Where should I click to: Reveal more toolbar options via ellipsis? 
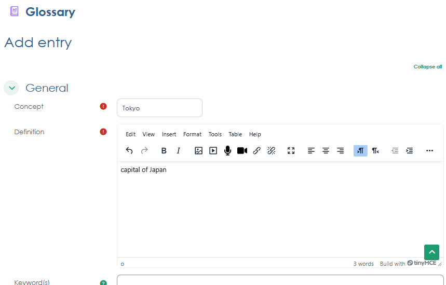429,151
